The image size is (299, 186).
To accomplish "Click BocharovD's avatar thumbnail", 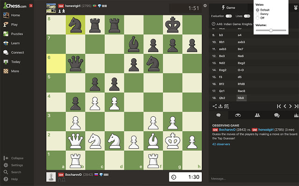I will [51, 177].
